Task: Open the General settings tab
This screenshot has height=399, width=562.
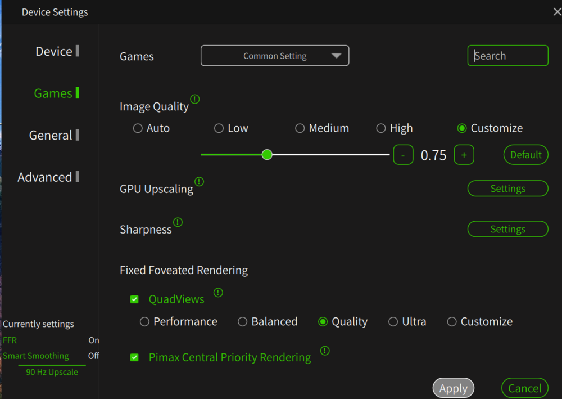Action: 51,135
